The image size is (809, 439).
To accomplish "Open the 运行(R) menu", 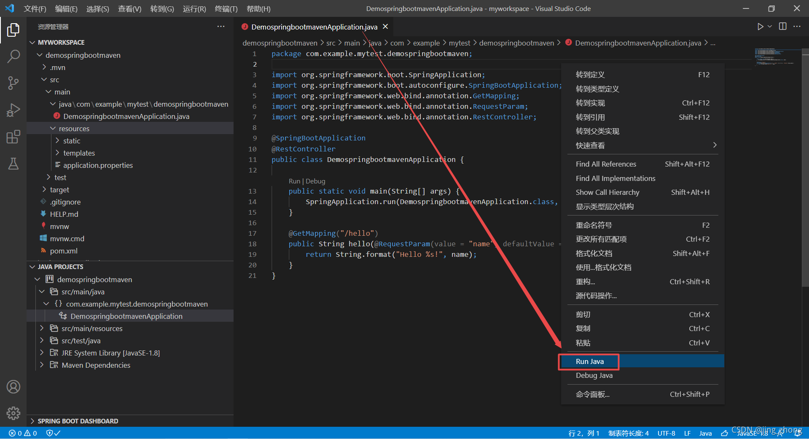I will coord(194,8).
